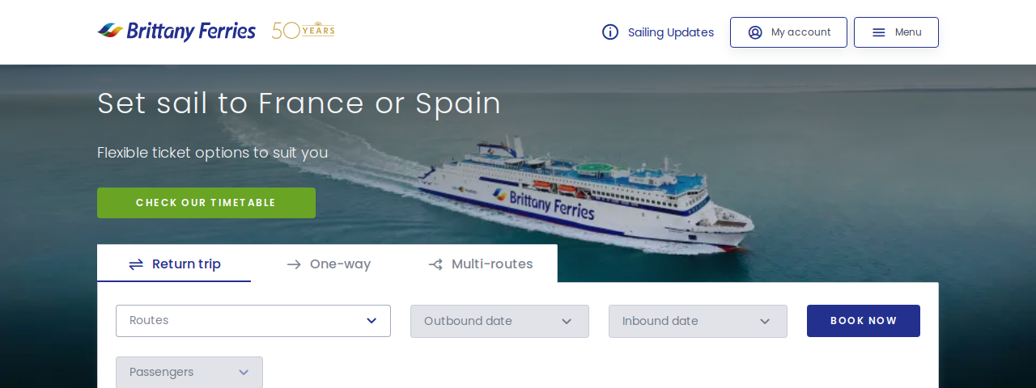
Task: Select the Multi-routes tab
Action: coord(492,264)
